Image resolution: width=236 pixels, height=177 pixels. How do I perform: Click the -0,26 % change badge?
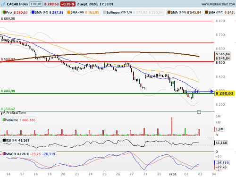(x=68, y=4)
